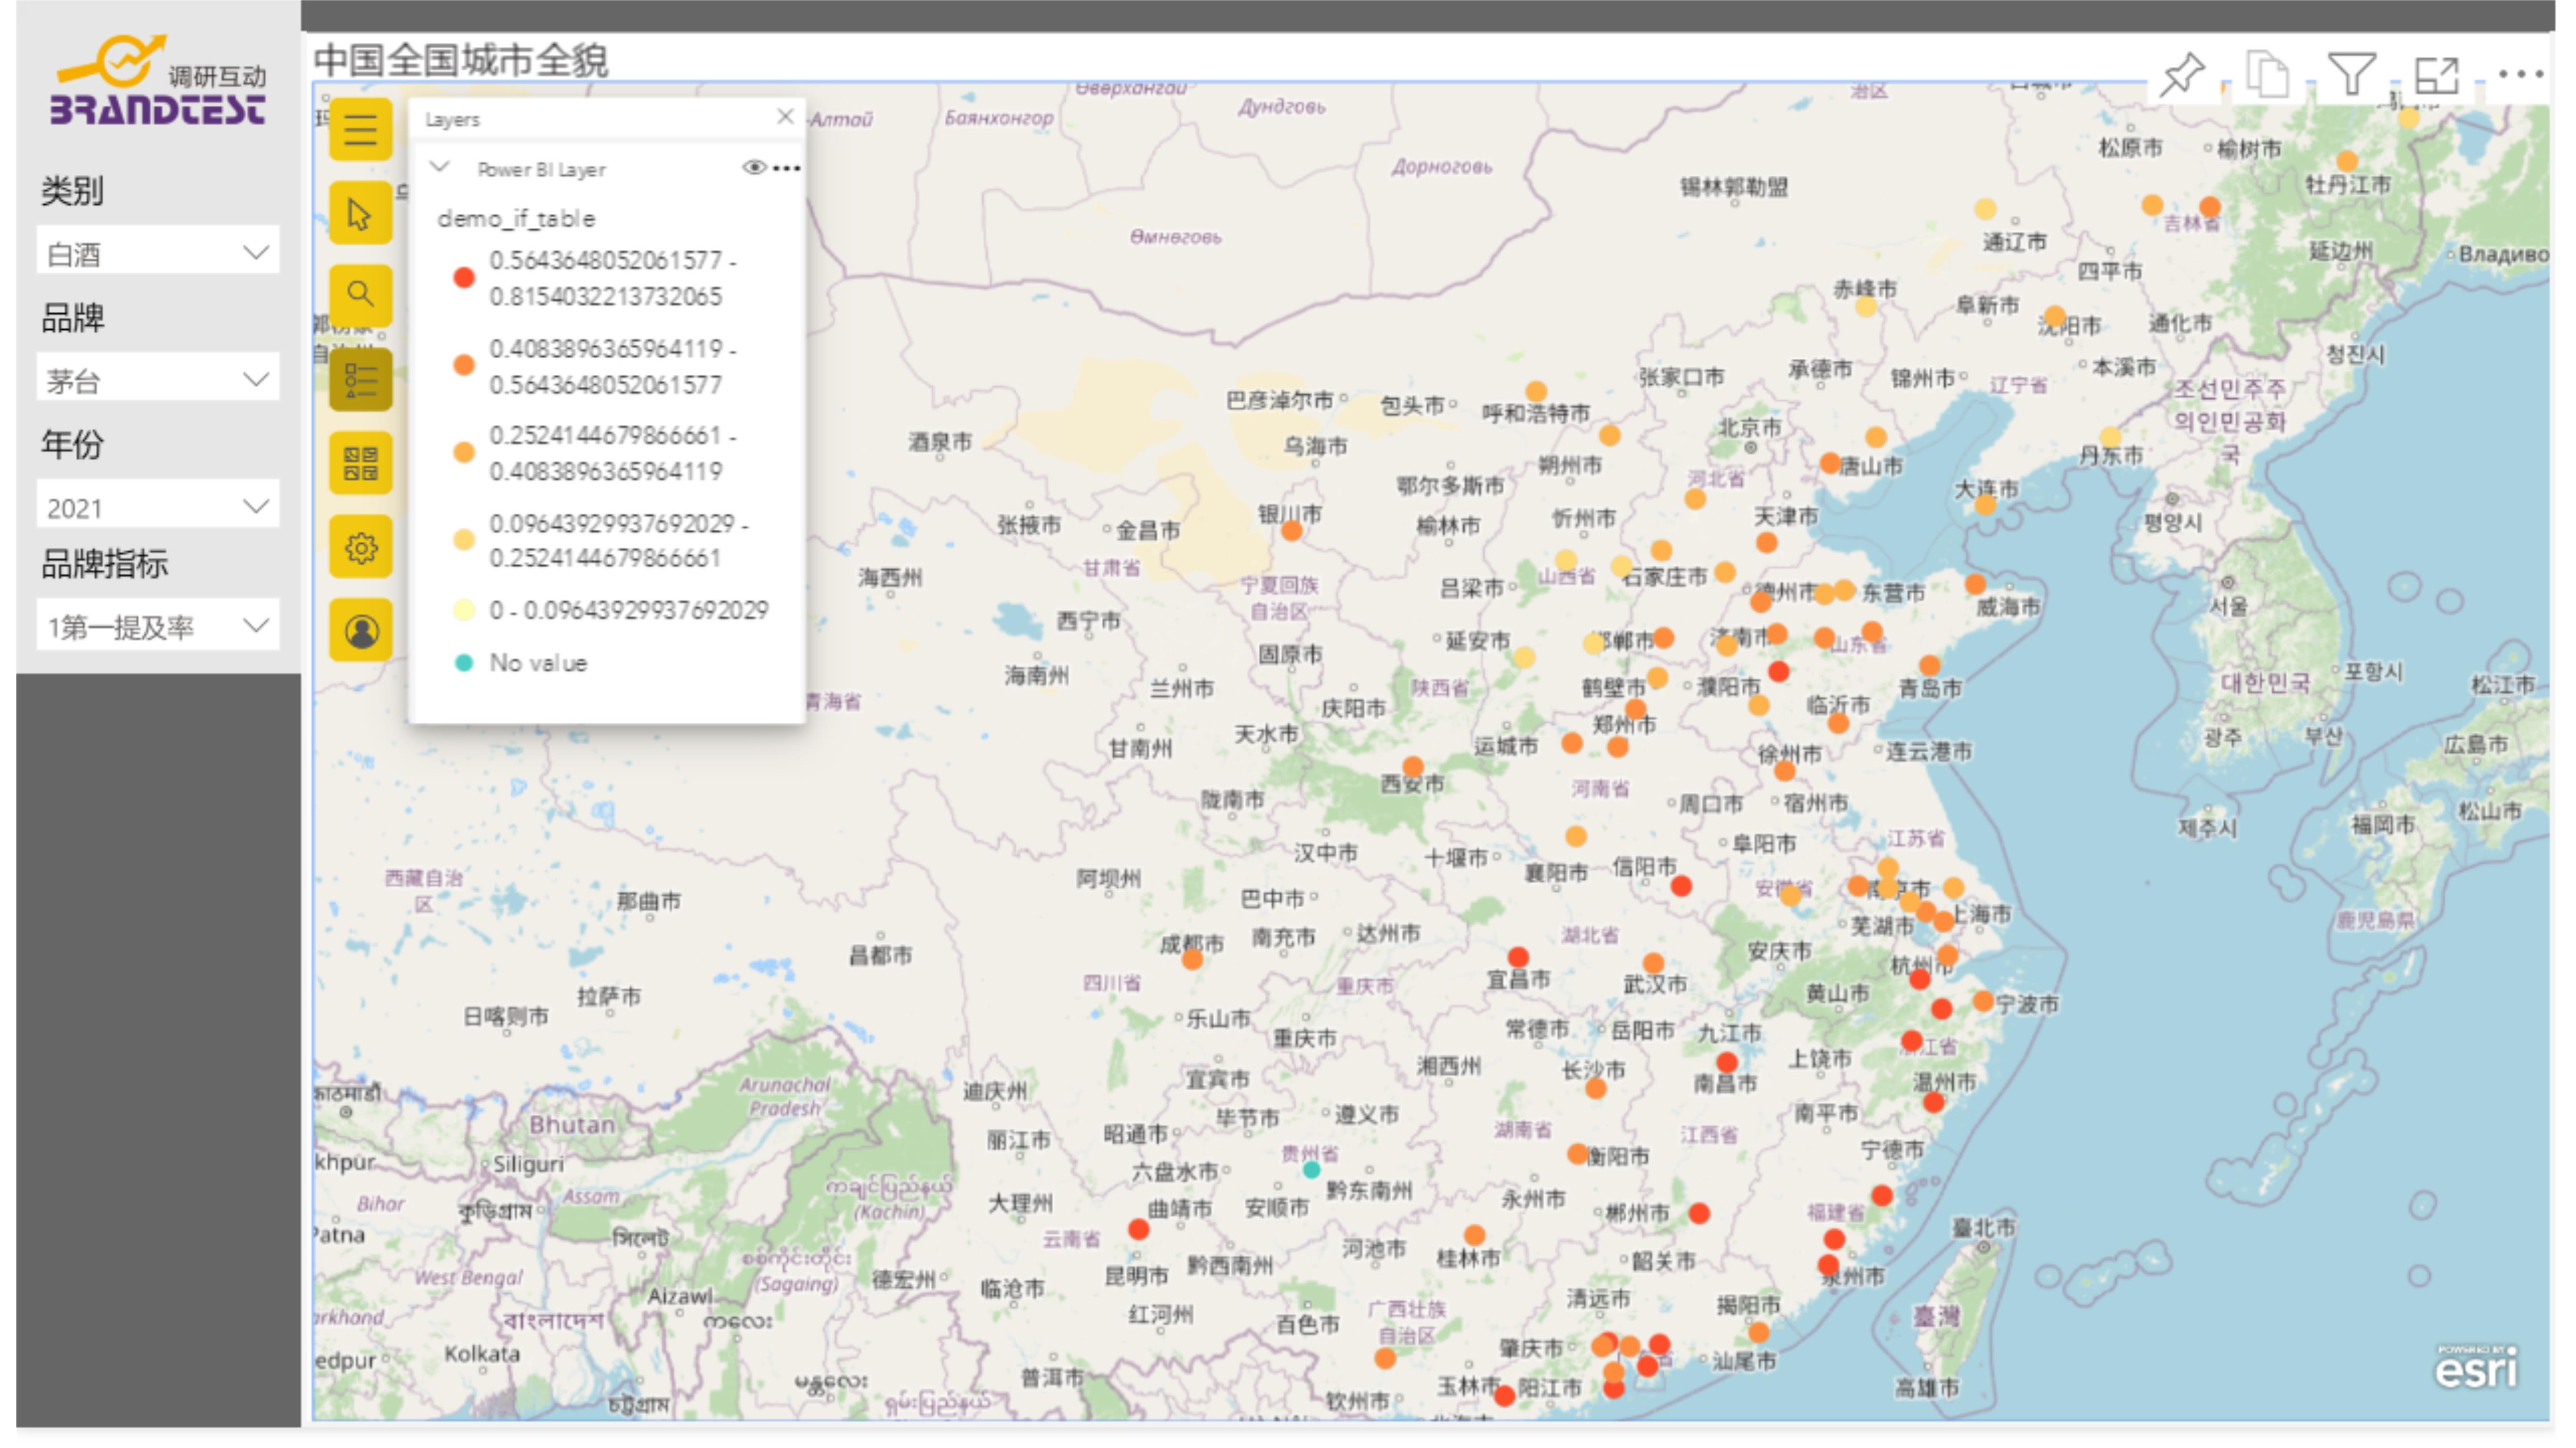Click the orange legend swatch 0.252-0.408
Viewport: 2576px width, 1448px height.
point(464,453)
